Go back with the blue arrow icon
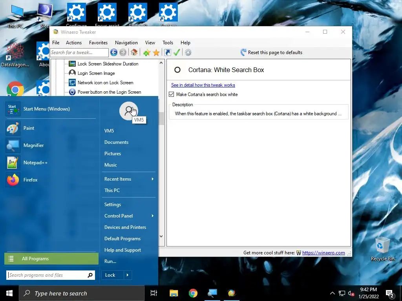 114,53
